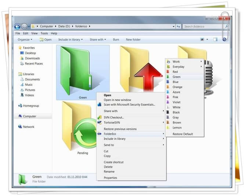Pick Violet from the FolderIco submenu
The image size is (245, 196).
pyautogui.click(x=185, y=102)
